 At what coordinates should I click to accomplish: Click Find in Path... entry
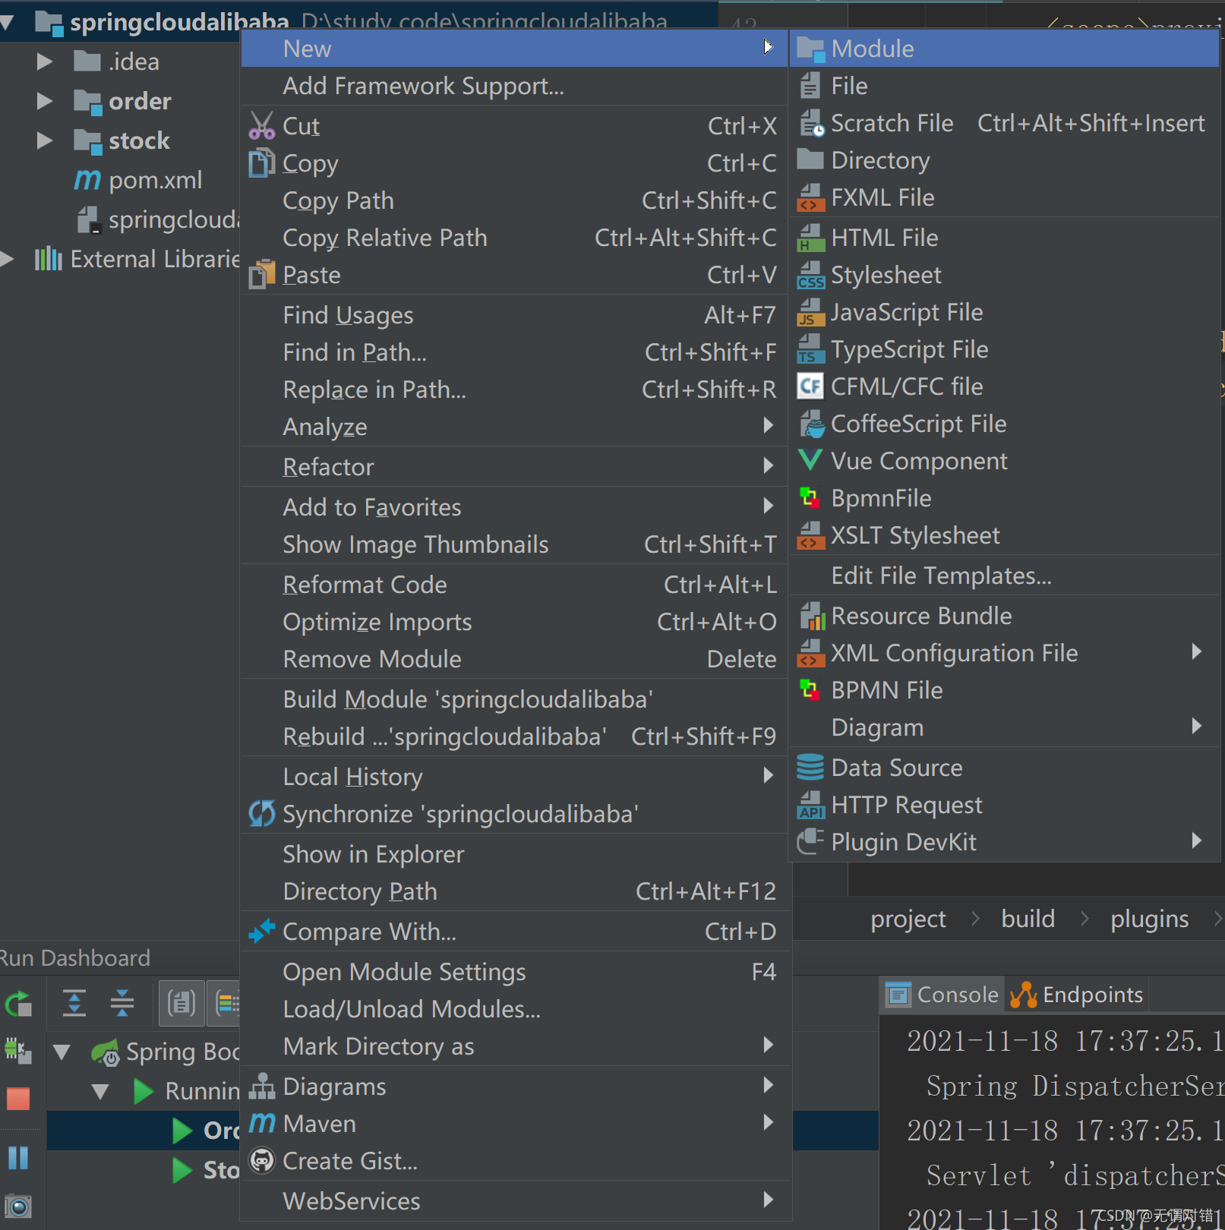pyautogui.click(x=513, y=352)
